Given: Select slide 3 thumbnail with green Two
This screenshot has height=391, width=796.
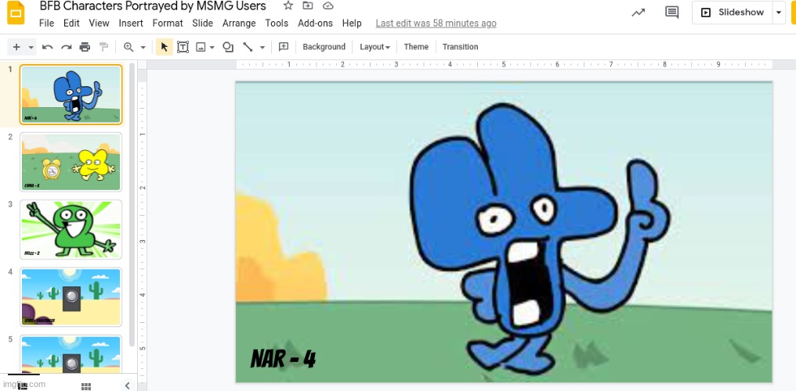Looking at the screenshot, I should 71,229.
